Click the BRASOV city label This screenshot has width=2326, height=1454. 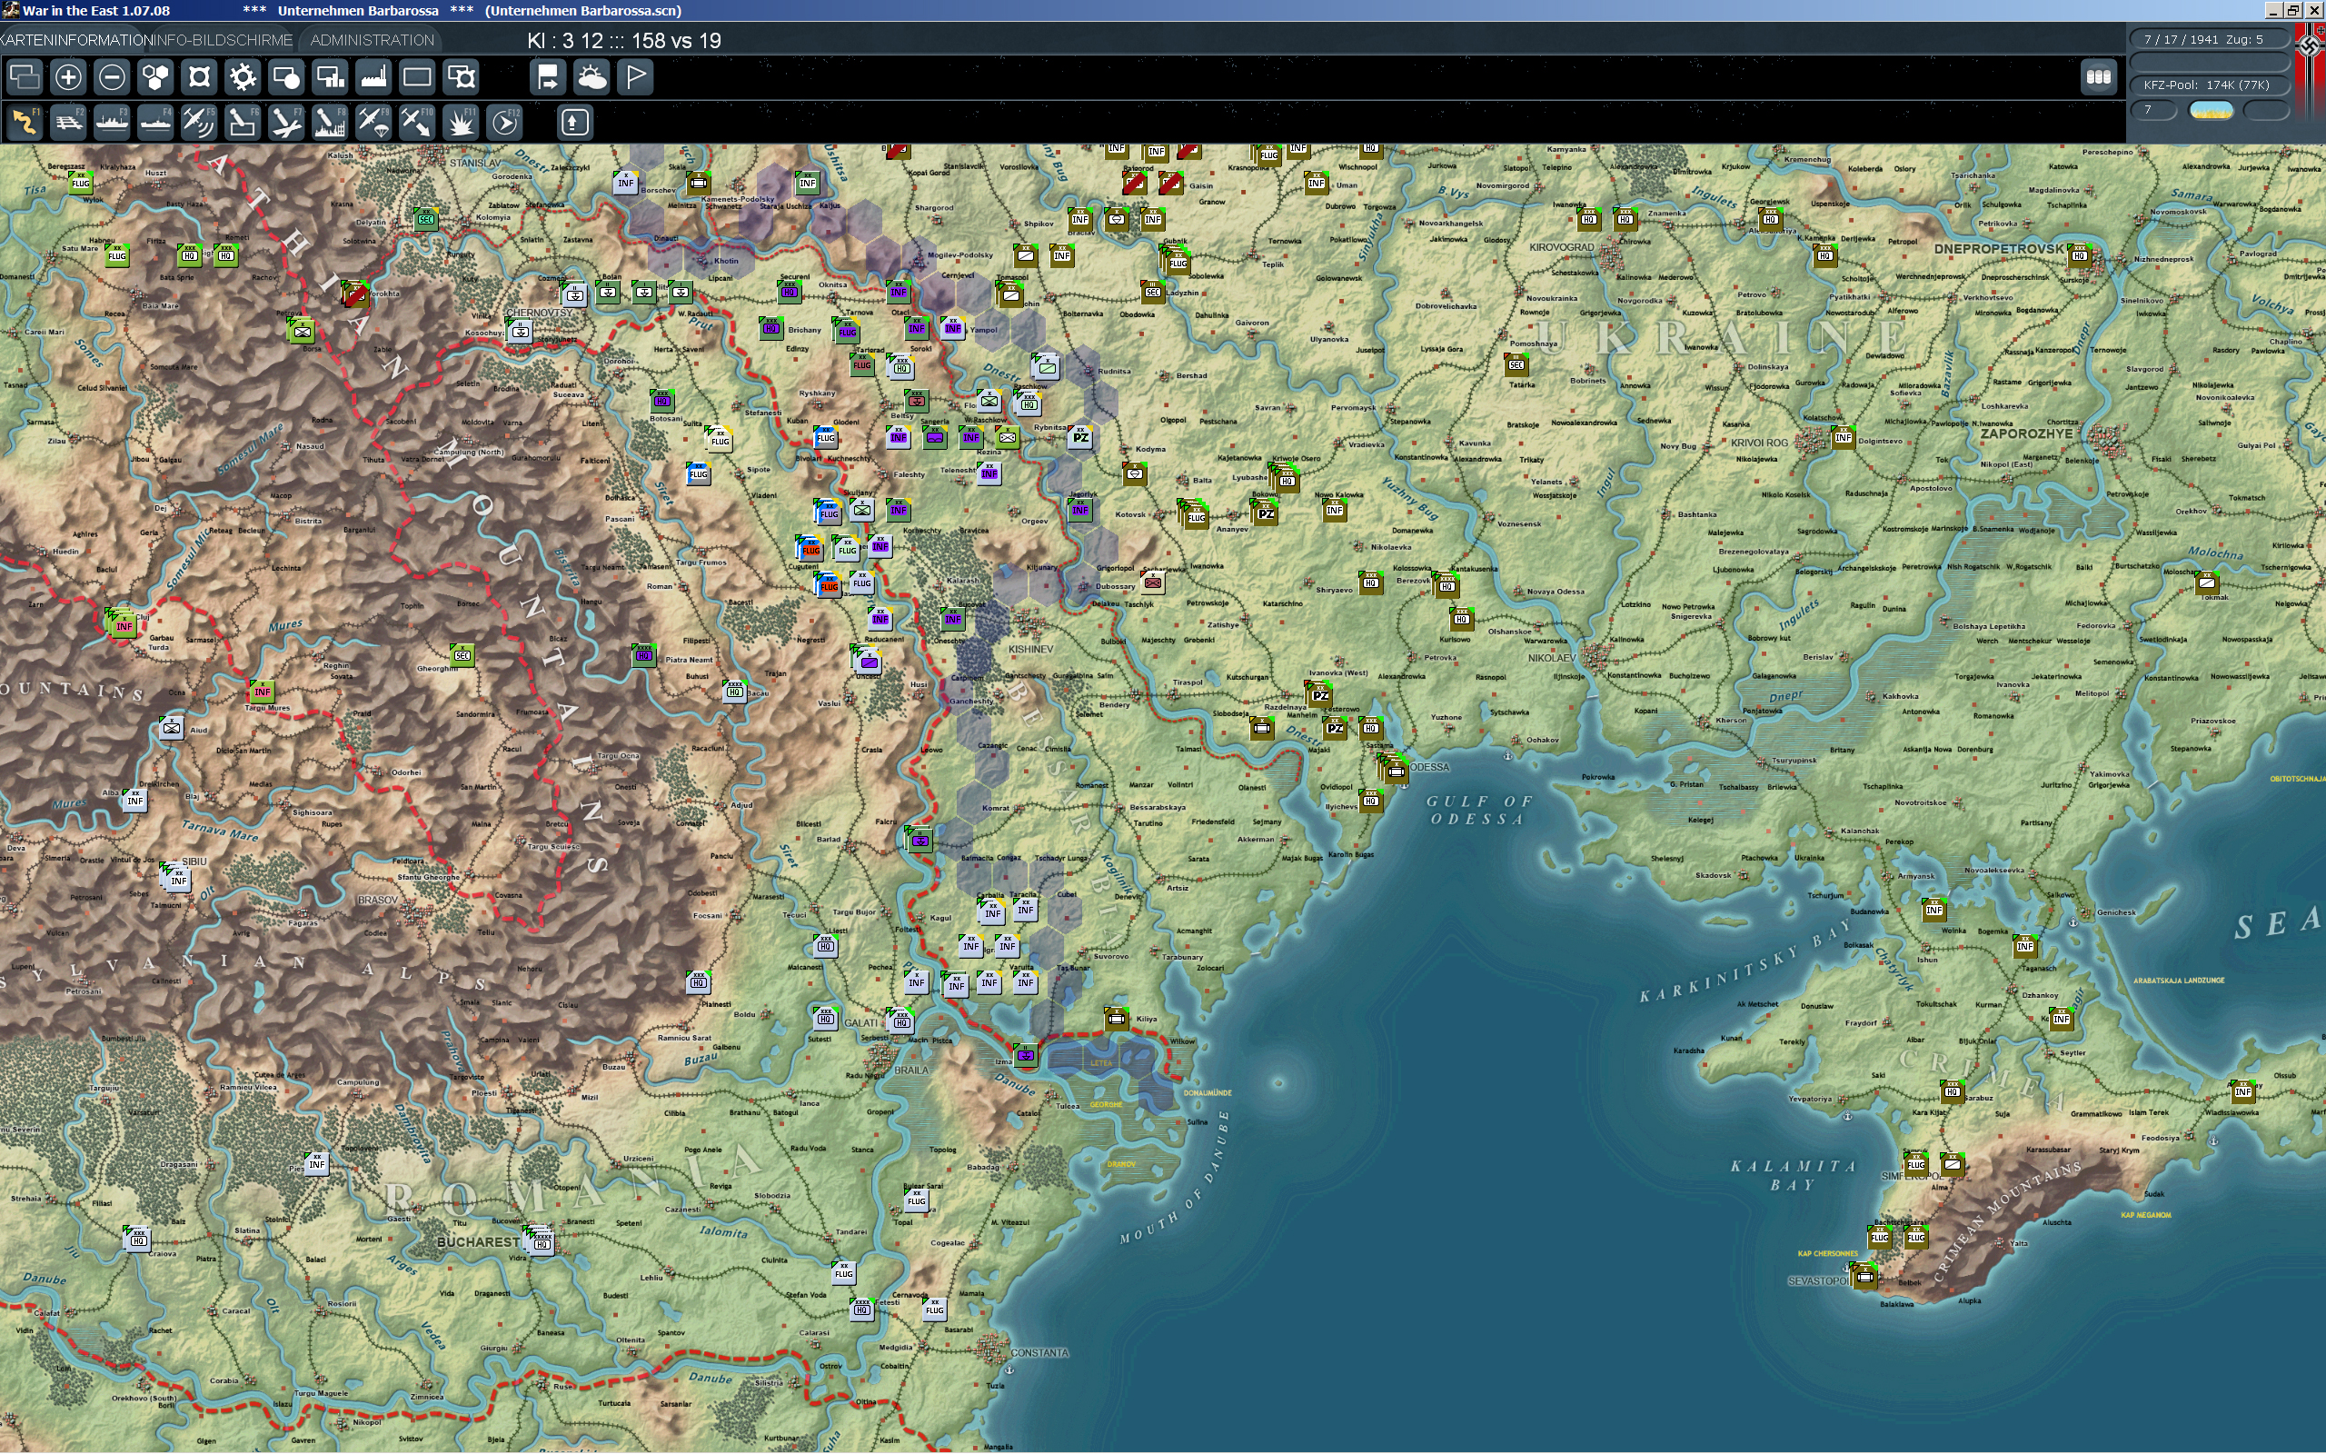coord(377,900)
